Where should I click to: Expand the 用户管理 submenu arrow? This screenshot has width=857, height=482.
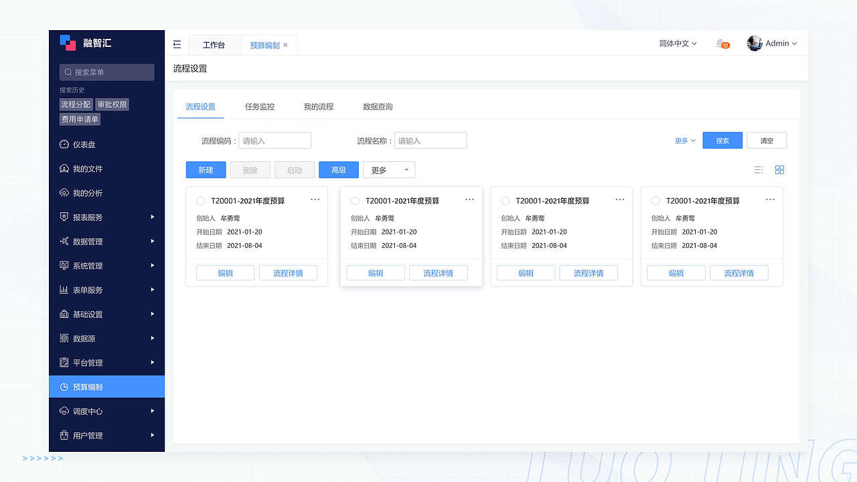(x=153, y=435)
